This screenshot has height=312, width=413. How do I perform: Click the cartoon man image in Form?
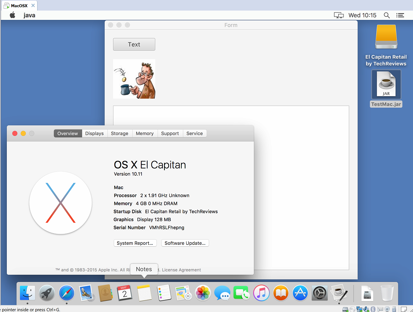[x=134, y=79]
